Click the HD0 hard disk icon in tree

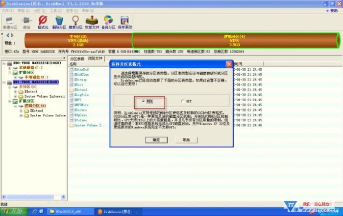pos(9,63)
